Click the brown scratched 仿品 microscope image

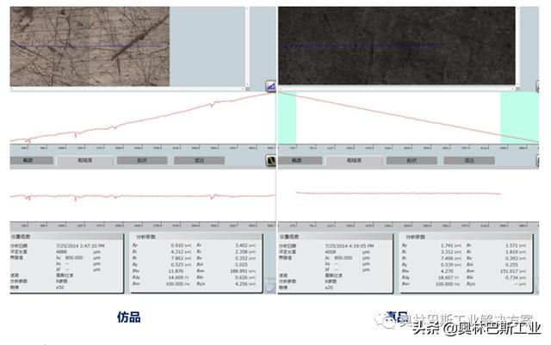click(90, 46)
